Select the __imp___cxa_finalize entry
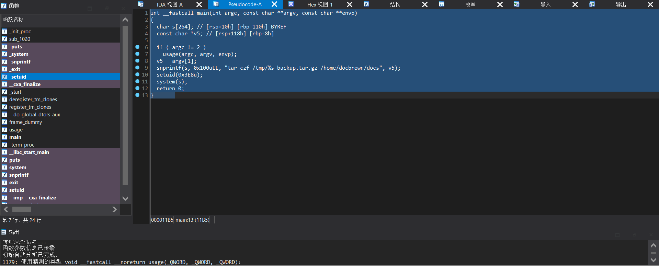The height and width of the screenshot is (266, 659). pyautogui.click(x=60, y=197)
